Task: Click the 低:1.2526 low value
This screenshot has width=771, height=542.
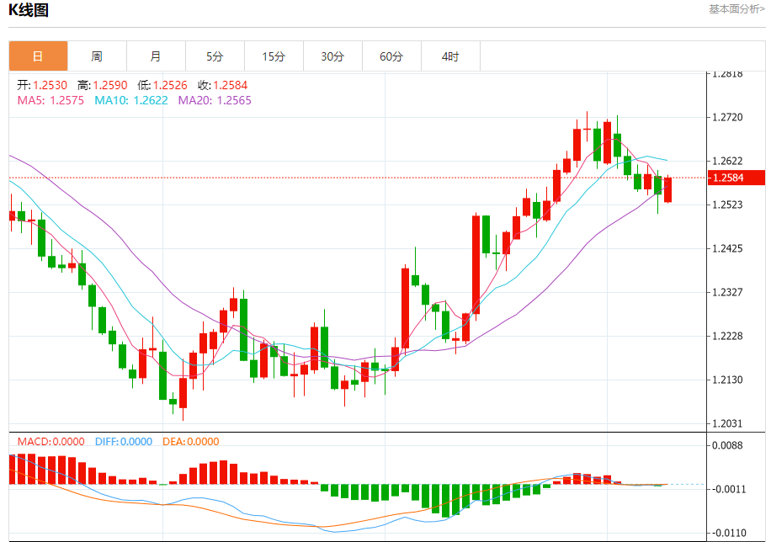Action: pyautogui.click(x=162, y=85)
